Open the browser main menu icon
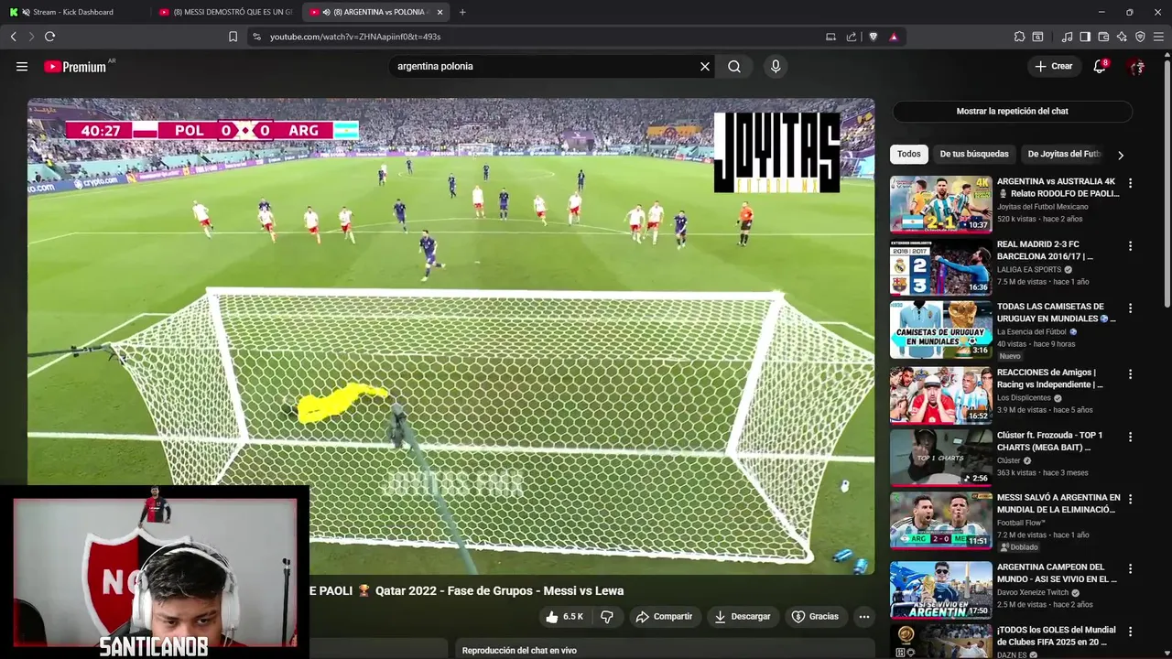Screen dimensions: 1172x659 point(1159,37)
